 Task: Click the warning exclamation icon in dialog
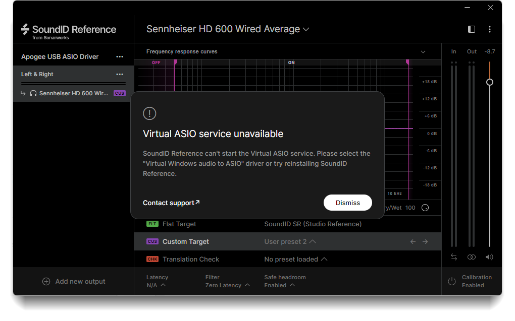[149, 113]
